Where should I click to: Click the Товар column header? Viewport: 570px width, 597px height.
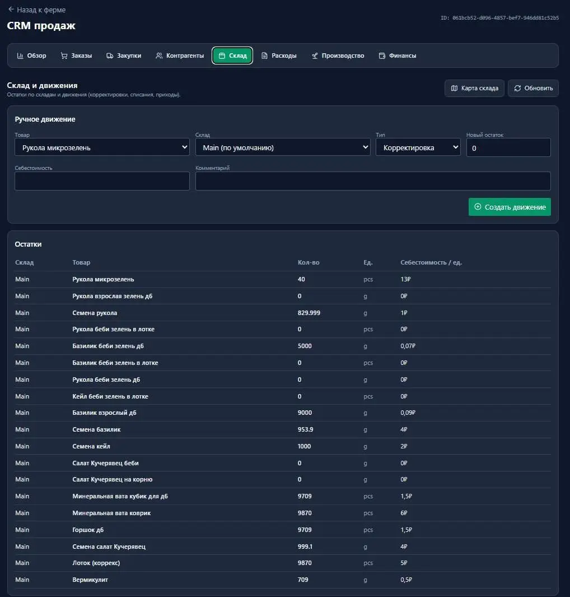pos(81,262)
